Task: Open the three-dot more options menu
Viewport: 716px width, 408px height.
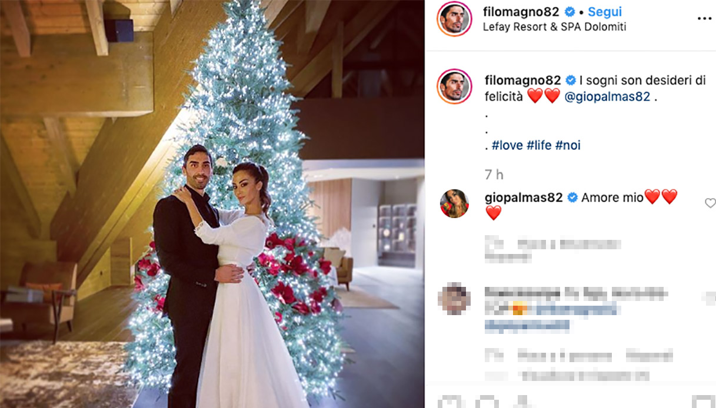Action: [704, 19]
